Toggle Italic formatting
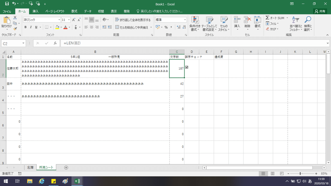 (x=31, y=27)
